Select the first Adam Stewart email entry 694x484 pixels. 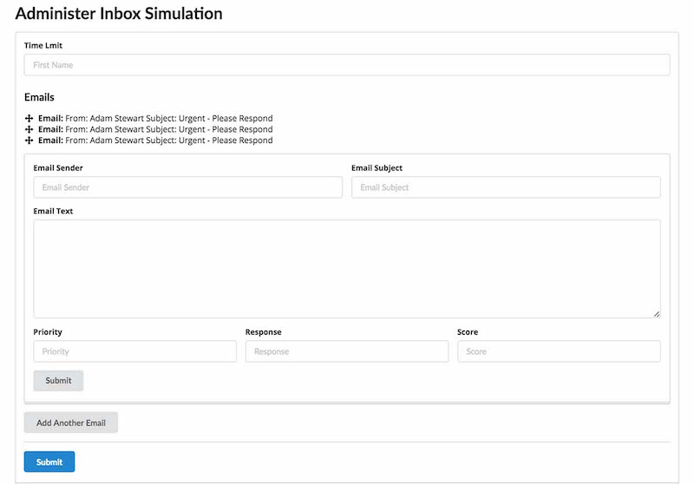click(155, 119)
